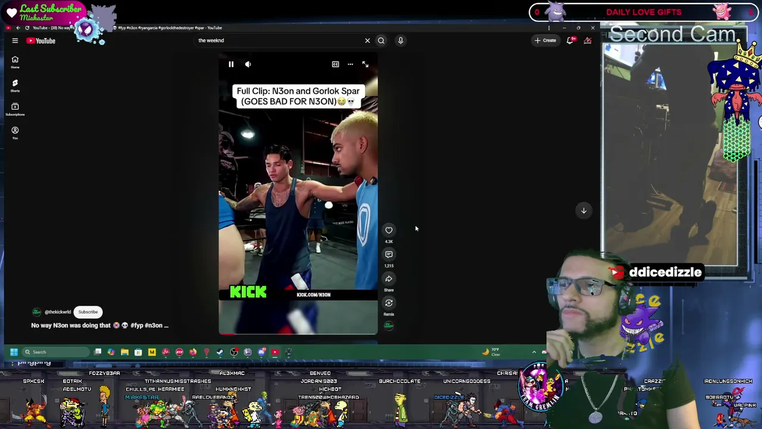
Task: Subscribe to @thekickwrld
Action: (88, 312)
